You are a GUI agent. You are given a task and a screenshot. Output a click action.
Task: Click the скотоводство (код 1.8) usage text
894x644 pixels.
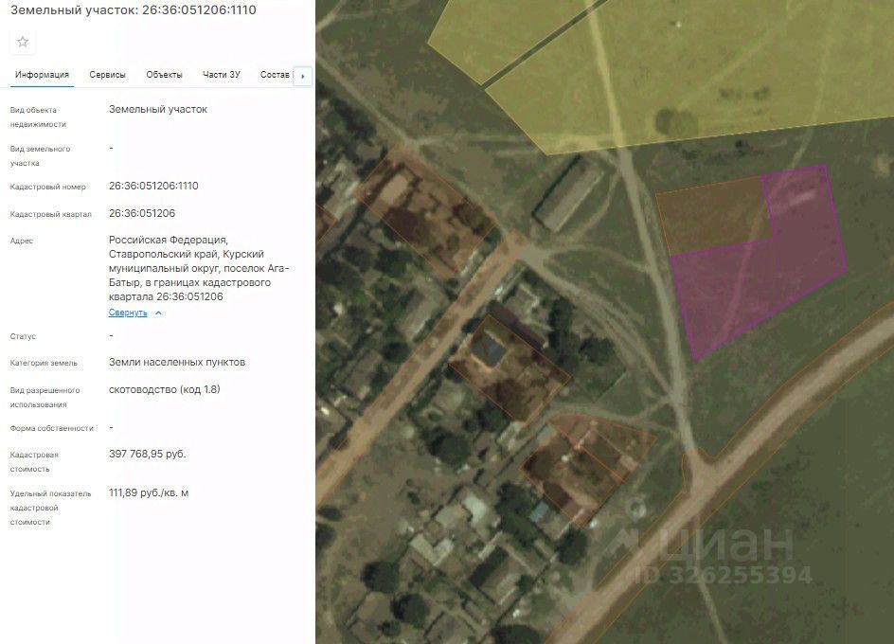tap(164, 389)
